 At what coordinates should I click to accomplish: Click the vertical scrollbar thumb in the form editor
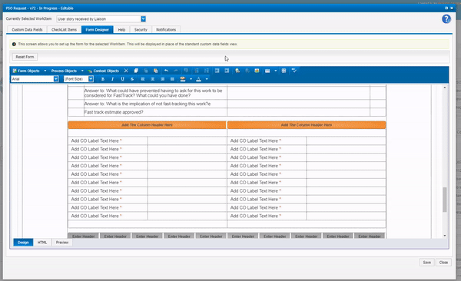[445, 200]
